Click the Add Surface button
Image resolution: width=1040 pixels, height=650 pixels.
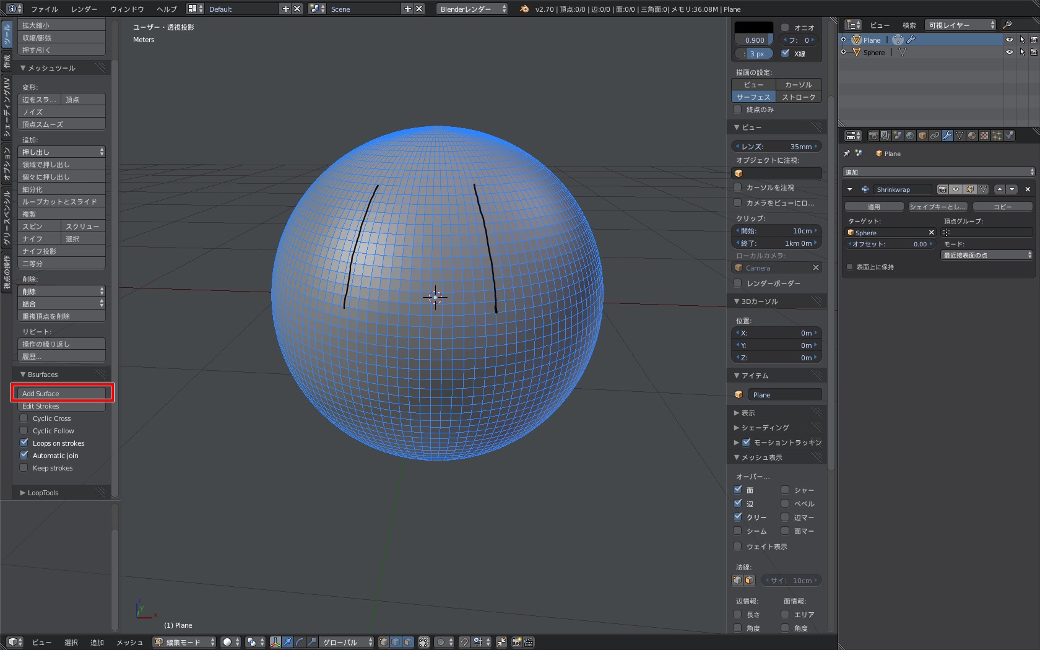click(x=62, y=394)
